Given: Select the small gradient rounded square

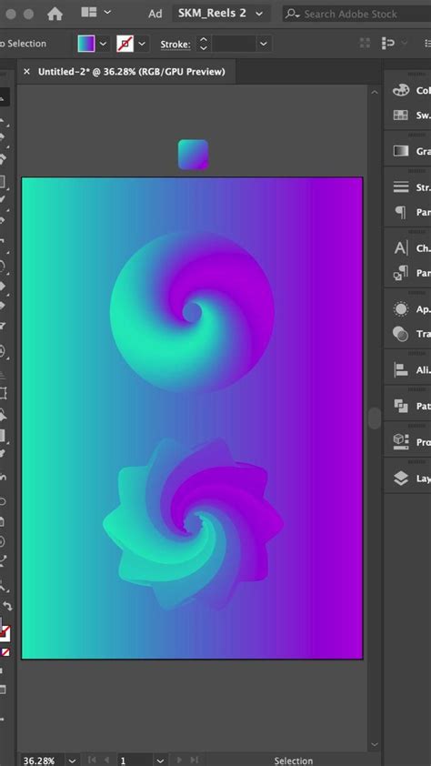Looking at the screenshot, I should (x=194, y=155).
